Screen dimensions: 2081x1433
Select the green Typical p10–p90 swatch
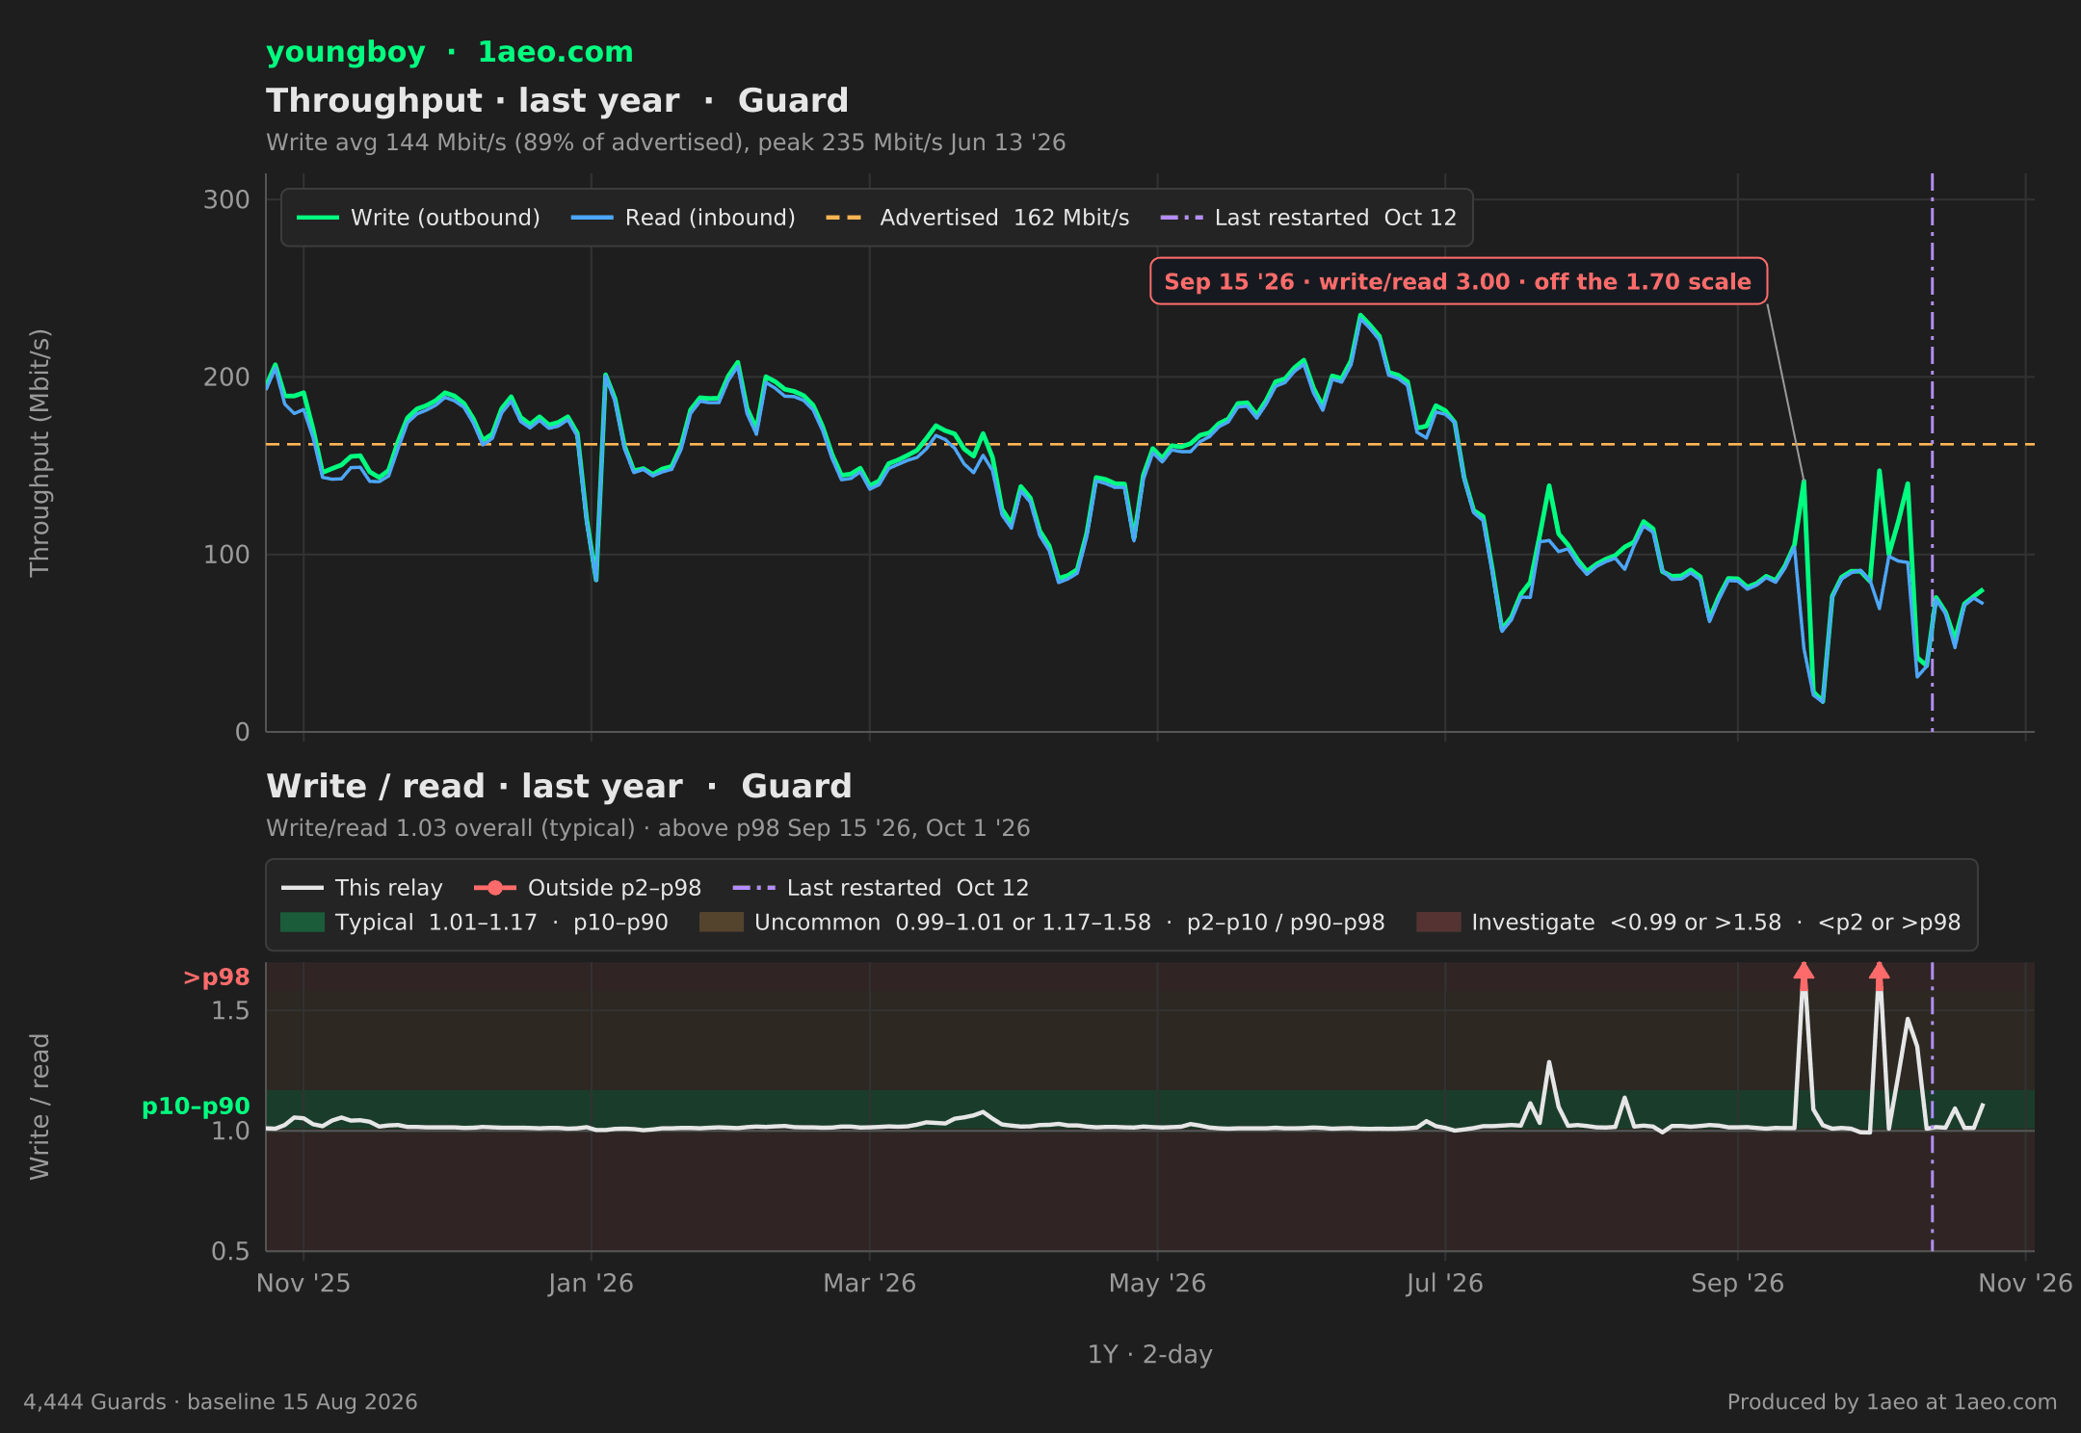(302, 923)
